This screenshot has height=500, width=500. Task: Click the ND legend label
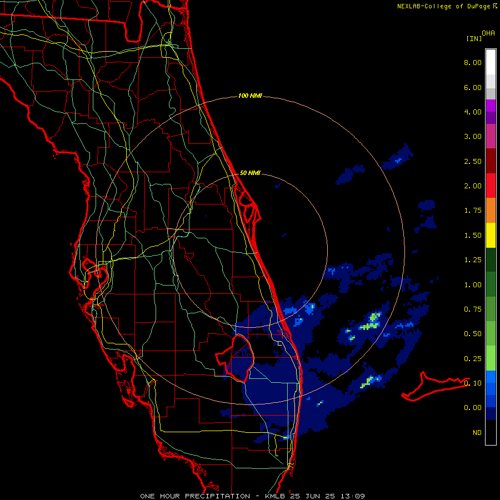pos(477,433)
